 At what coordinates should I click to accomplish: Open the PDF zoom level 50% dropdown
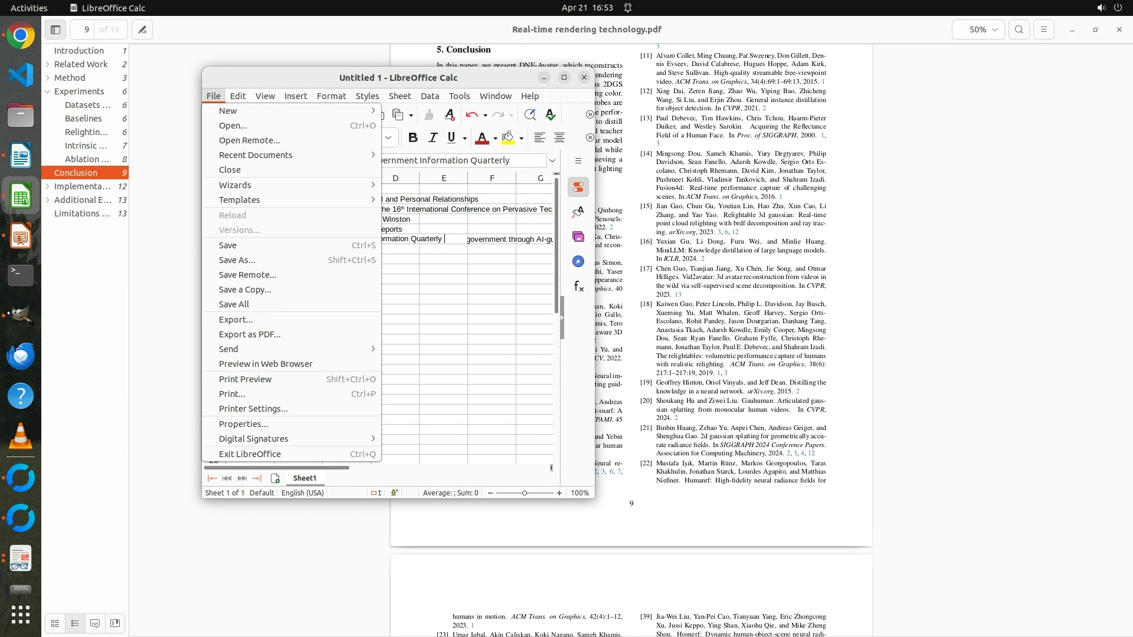978,29
